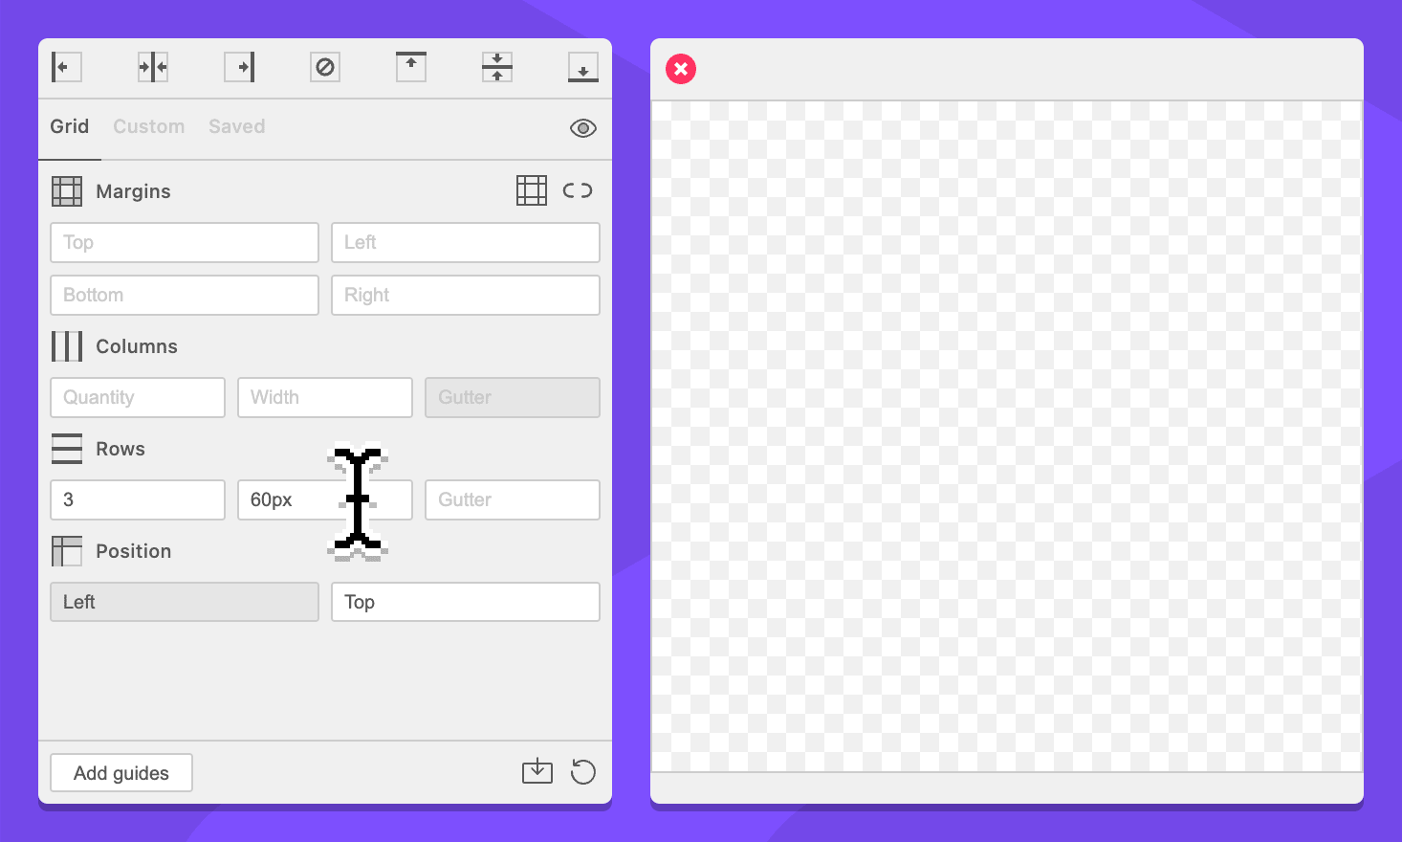Add guide to top edge icon
This screenshot has width=1402, height=842.
click(411, 67)
